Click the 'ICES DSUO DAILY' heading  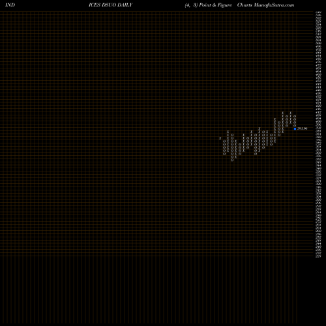pos(110,5)
